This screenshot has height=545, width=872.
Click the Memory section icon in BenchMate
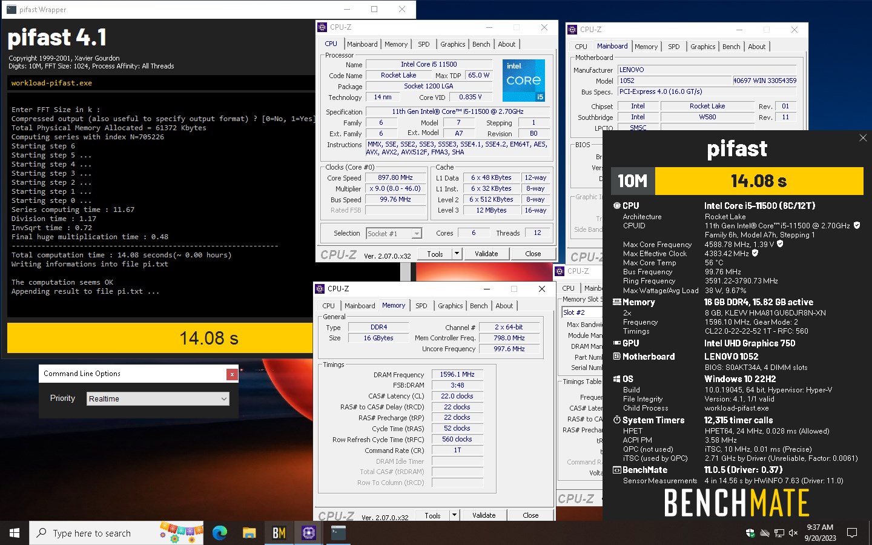(617, 302)
